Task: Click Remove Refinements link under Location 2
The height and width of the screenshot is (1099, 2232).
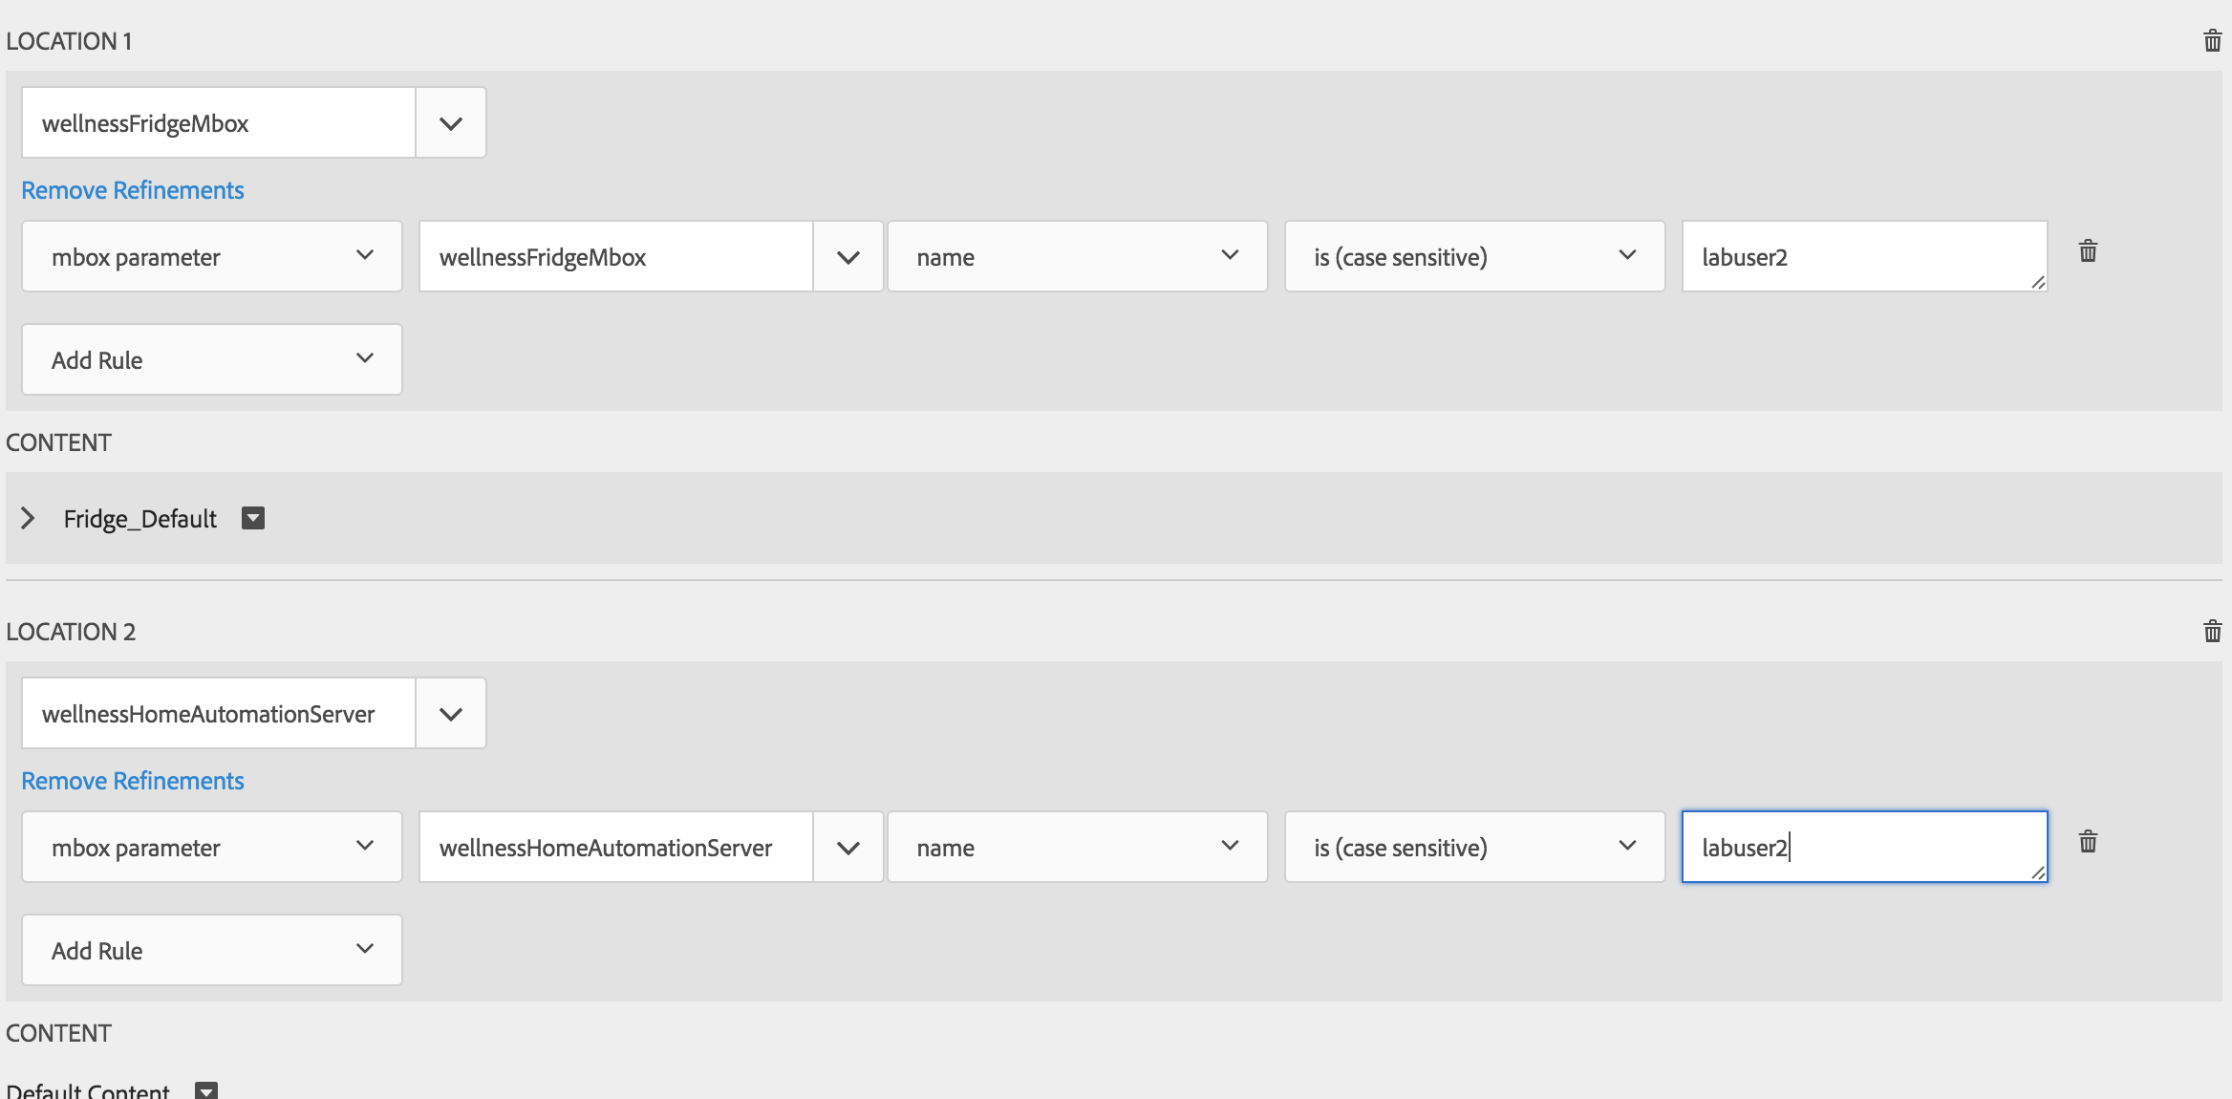Action: 133,781
